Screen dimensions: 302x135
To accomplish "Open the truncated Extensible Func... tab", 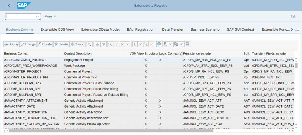I will pos(276,29).
